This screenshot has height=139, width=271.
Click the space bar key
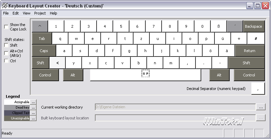145,75
